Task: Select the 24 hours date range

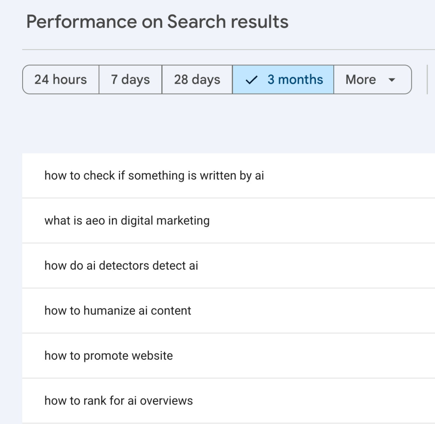Action: [61, 79]
